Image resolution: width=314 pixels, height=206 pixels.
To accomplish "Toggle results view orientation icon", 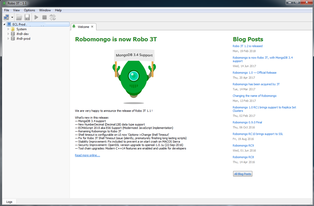I will pyautogui.click(x=52, y=17).
